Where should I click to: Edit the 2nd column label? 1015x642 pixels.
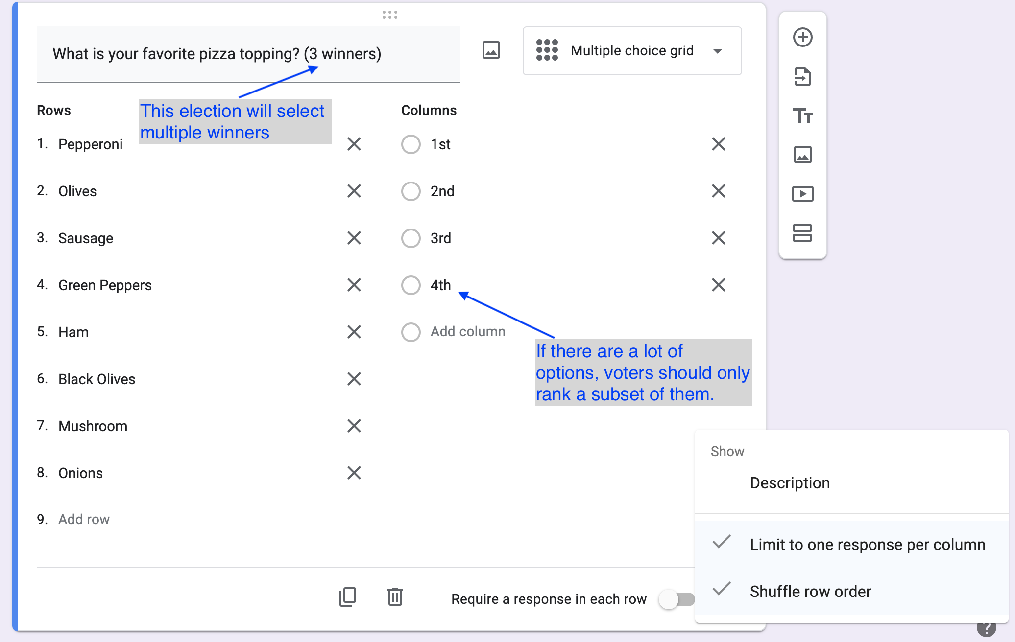coord(442,191)
